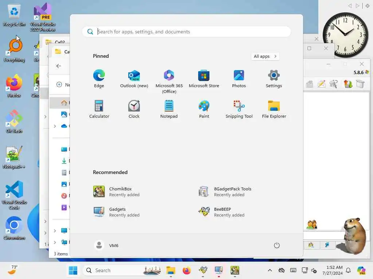Open the notifications bell icon
This screenshot has width=373, height=279.
(x=348, y=270)
